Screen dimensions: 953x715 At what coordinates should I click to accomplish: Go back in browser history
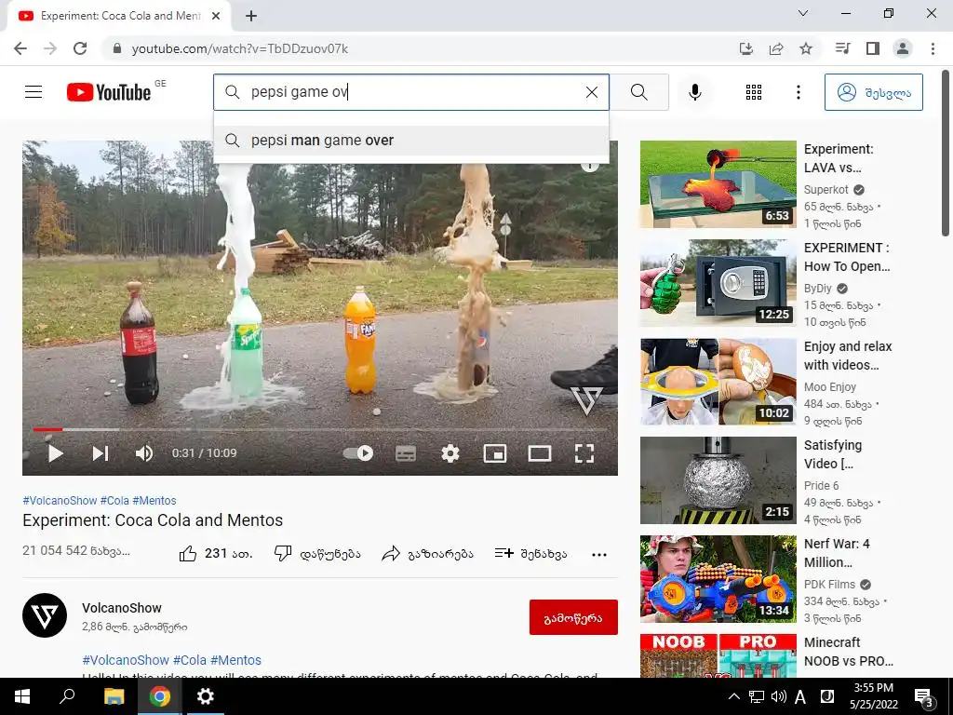click(20, 48)
